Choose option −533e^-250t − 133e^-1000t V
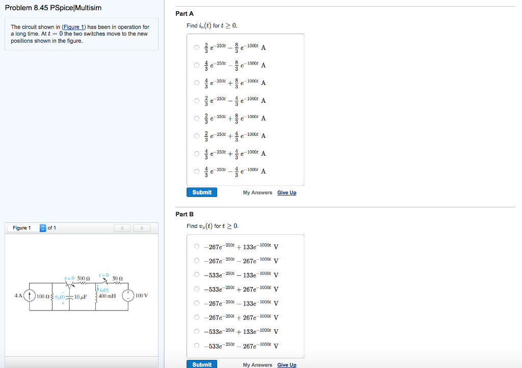The image size is (522, 368). click(x=197, y=274)
